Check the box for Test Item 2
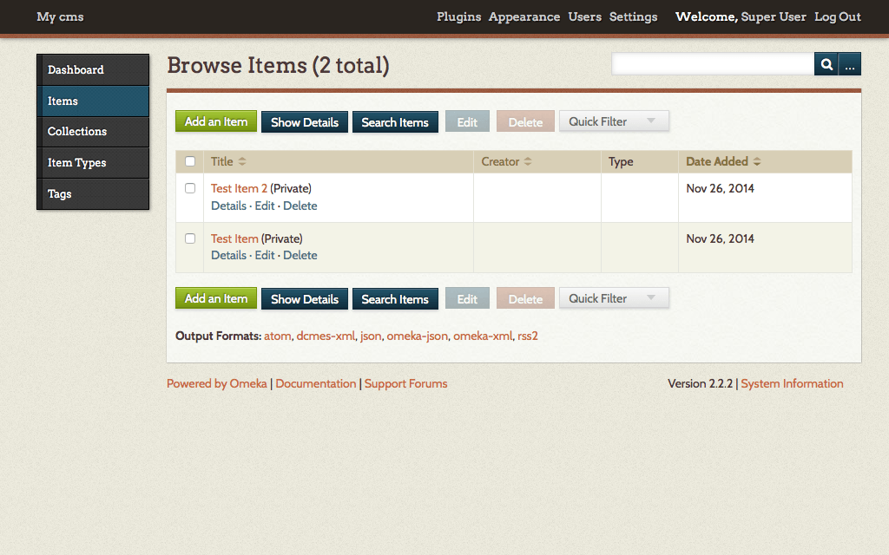Image resolution: width=889 pixels, height=555 pixels. [190, 188]
